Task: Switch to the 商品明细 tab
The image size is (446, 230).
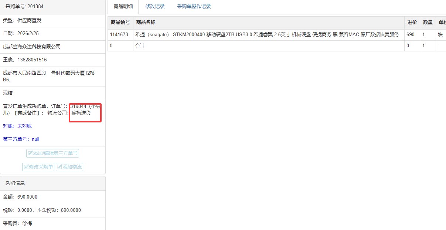Action: tap(123, 7)
